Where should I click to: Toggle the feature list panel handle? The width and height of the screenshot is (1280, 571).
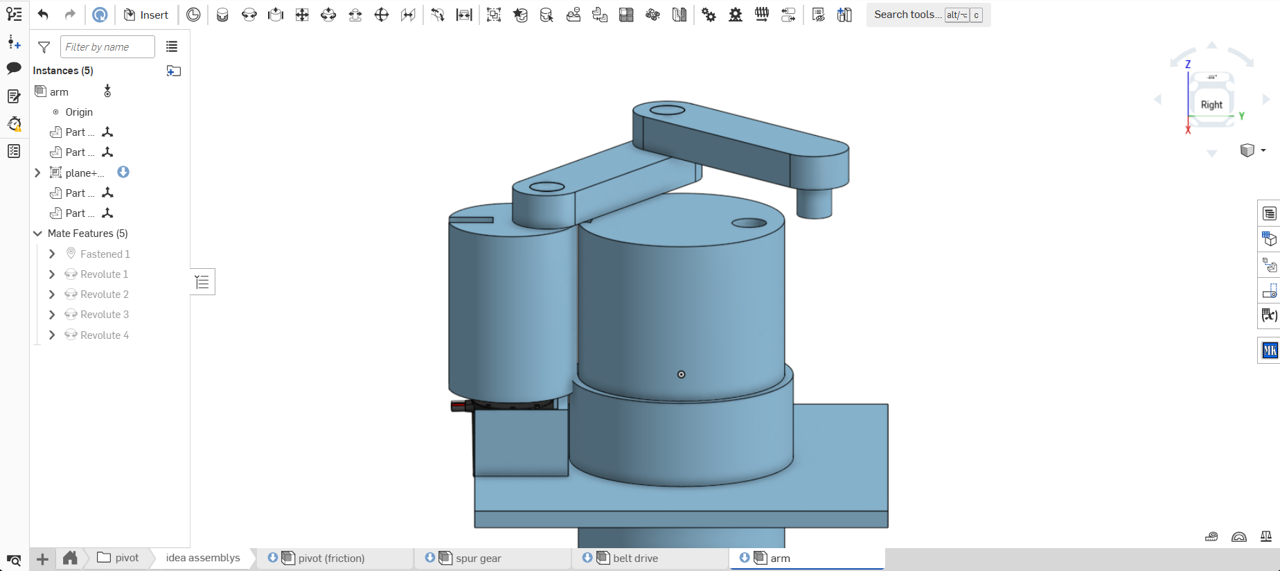[202, 282]
